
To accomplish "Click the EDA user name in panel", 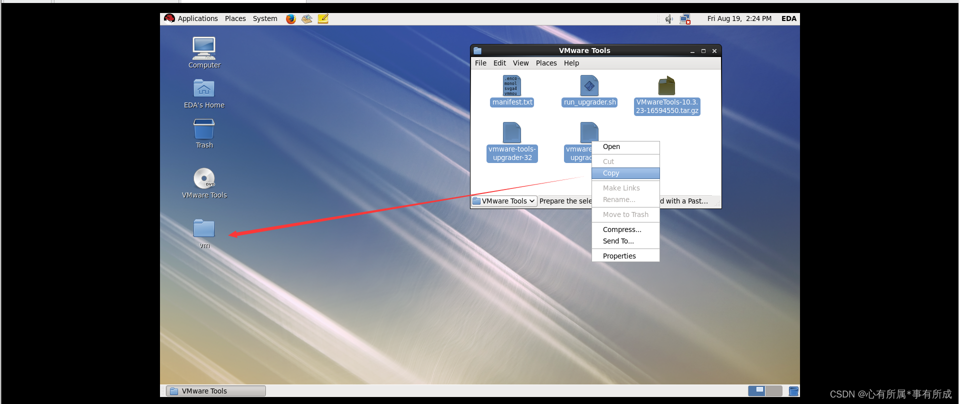I will (788, 18).
